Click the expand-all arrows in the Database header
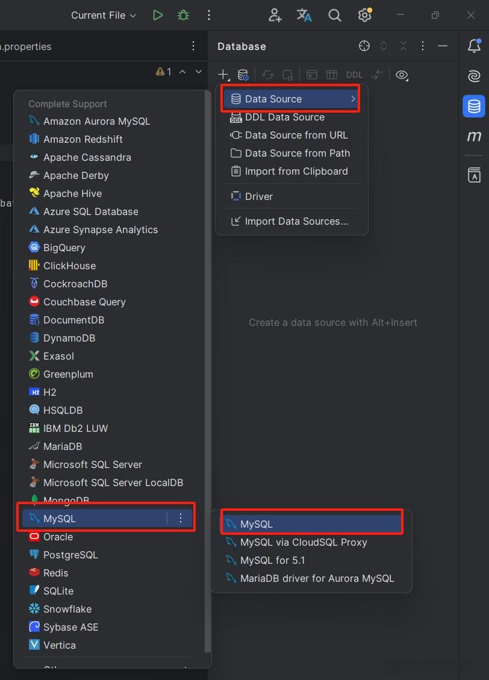The image size is (489, 680). (x=384, y=46)
